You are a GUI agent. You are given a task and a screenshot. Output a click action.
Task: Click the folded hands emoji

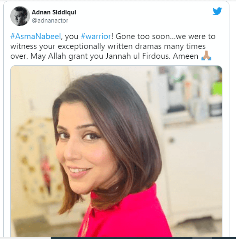pos(206,55)
